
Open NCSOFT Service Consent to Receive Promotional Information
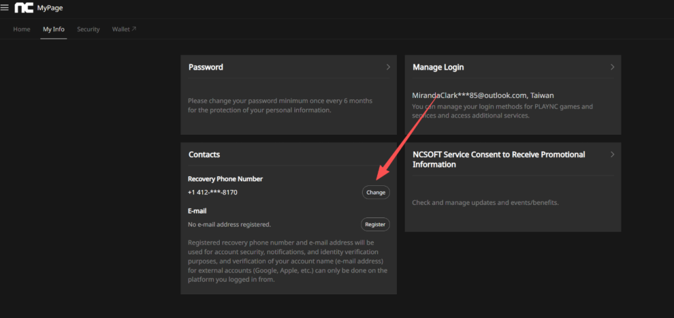pos(498,159)
